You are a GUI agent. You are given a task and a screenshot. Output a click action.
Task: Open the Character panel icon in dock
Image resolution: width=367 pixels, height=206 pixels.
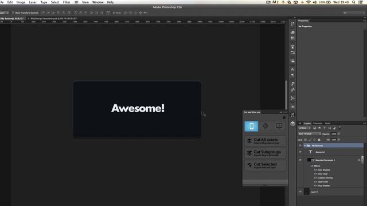coord(292,69)
